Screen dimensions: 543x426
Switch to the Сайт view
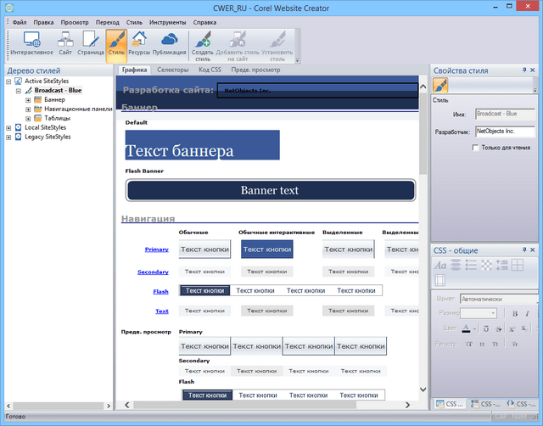(x=65, y=44)
